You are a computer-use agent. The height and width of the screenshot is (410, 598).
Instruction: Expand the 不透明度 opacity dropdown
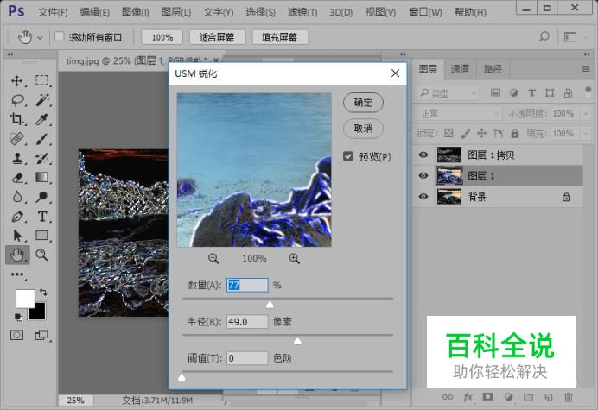pos(585,114)
